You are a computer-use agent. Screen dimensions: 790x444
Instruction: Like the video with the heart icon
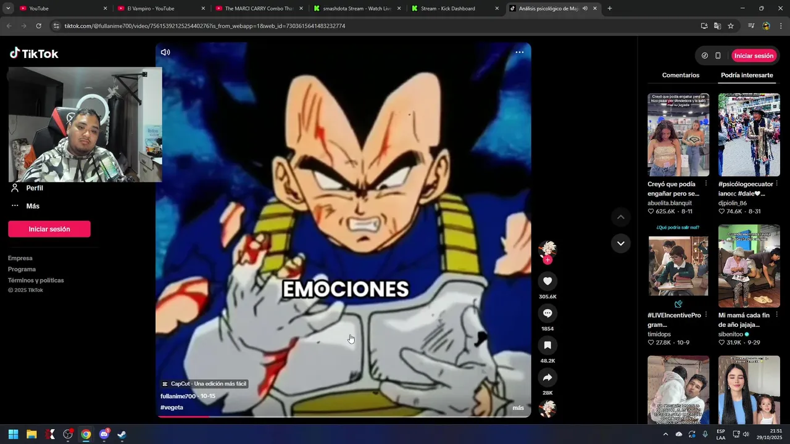(x=547, y=281)
